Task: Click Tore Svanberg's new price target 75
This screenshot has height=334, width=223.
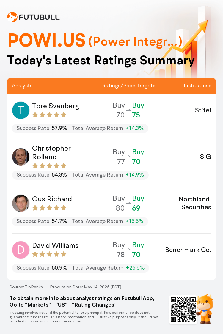Action: (136, 115)
